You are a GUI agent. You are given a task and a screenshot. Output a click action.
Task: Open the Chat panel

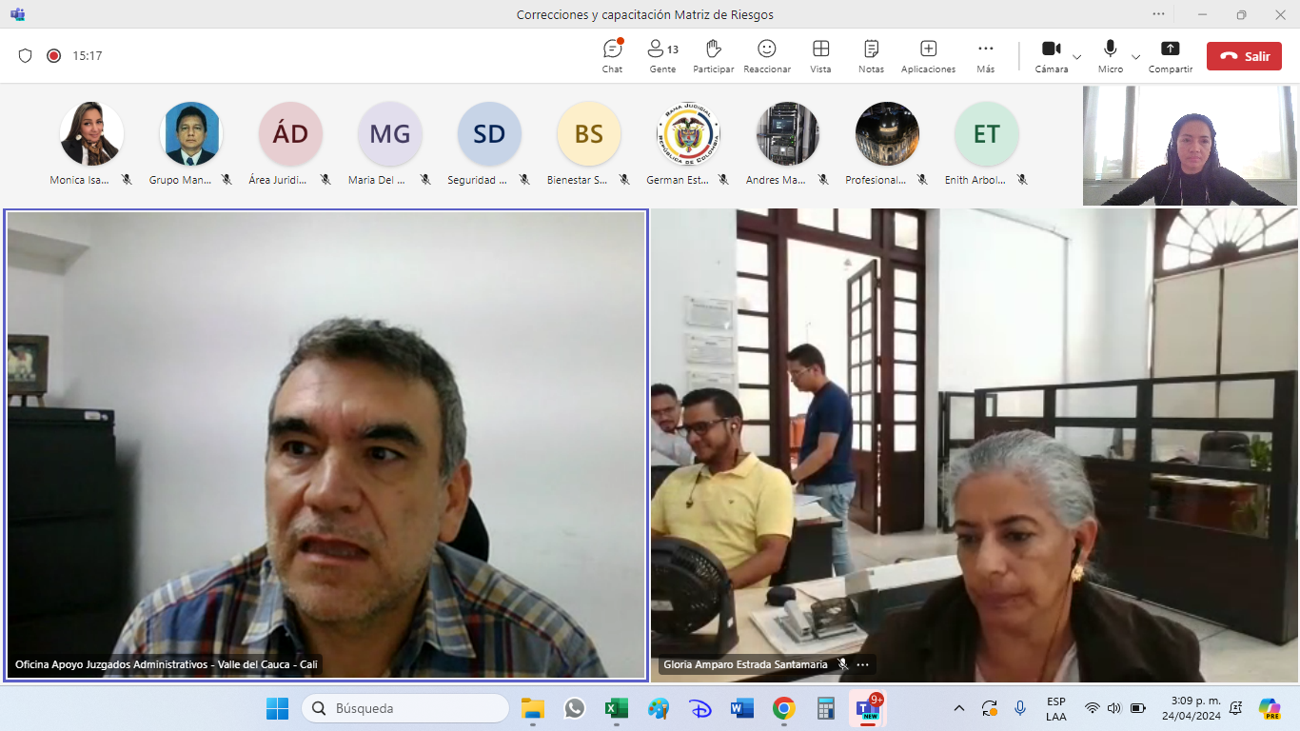point(613,55)
